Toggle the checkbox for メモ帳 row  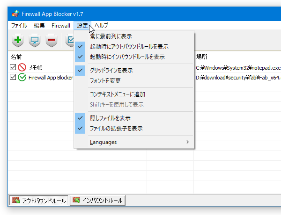[13, 67]
